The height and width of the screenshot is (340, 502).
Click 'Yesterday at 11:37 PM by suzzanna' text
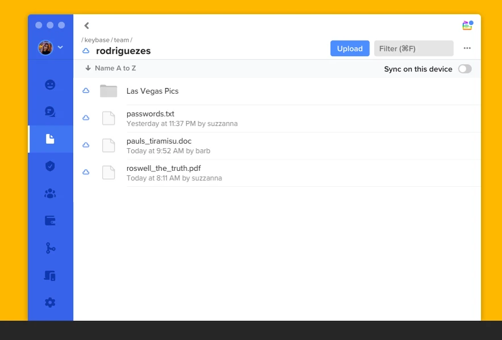tap(182, 124)
